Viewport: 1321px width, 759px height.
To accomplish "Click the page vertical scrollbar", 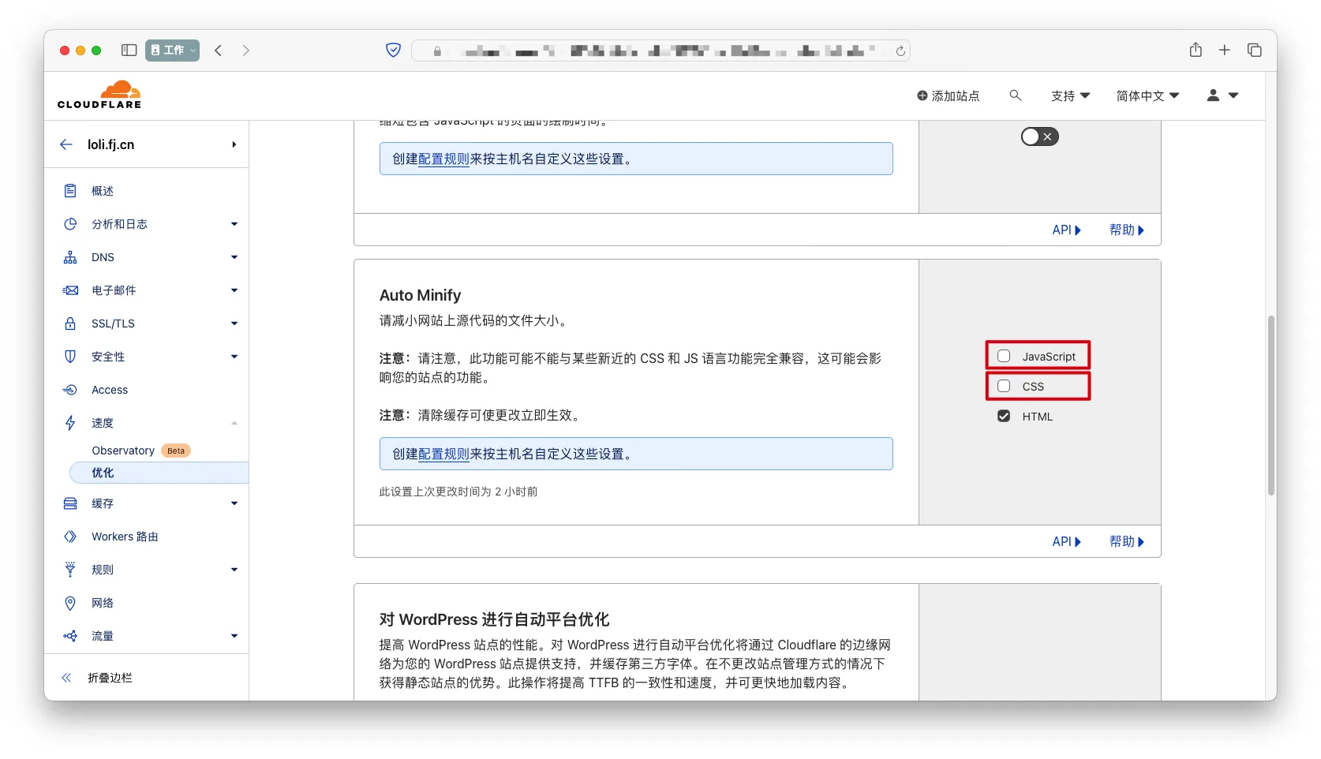I will (1270, 406).
